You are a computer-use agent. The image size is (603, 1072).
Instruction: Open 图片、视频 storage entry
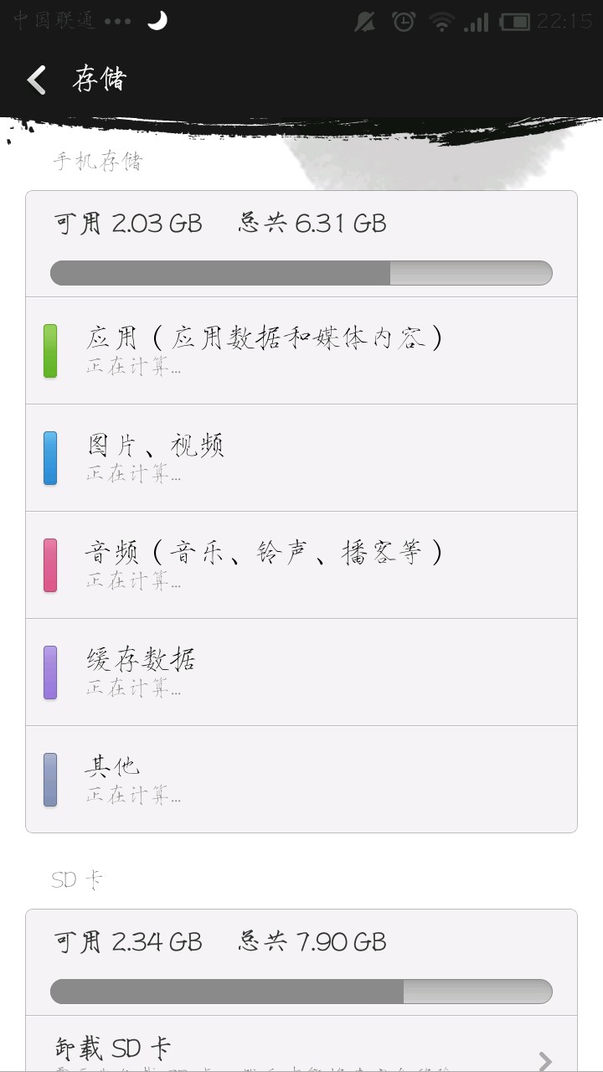coord(301,457)
